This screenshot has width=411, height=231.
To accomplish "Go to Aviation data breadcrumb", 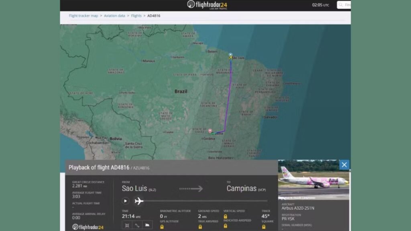I will pos(114,16).
